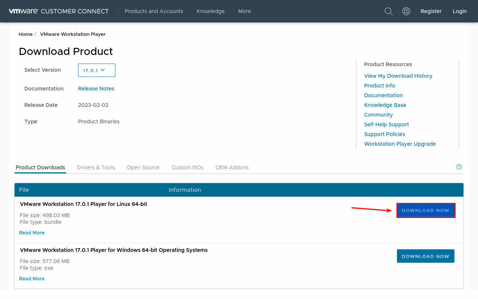Viewport: 478px width, 299px height.
Task: Click Login in the header
Action: [x=460, y=11]
